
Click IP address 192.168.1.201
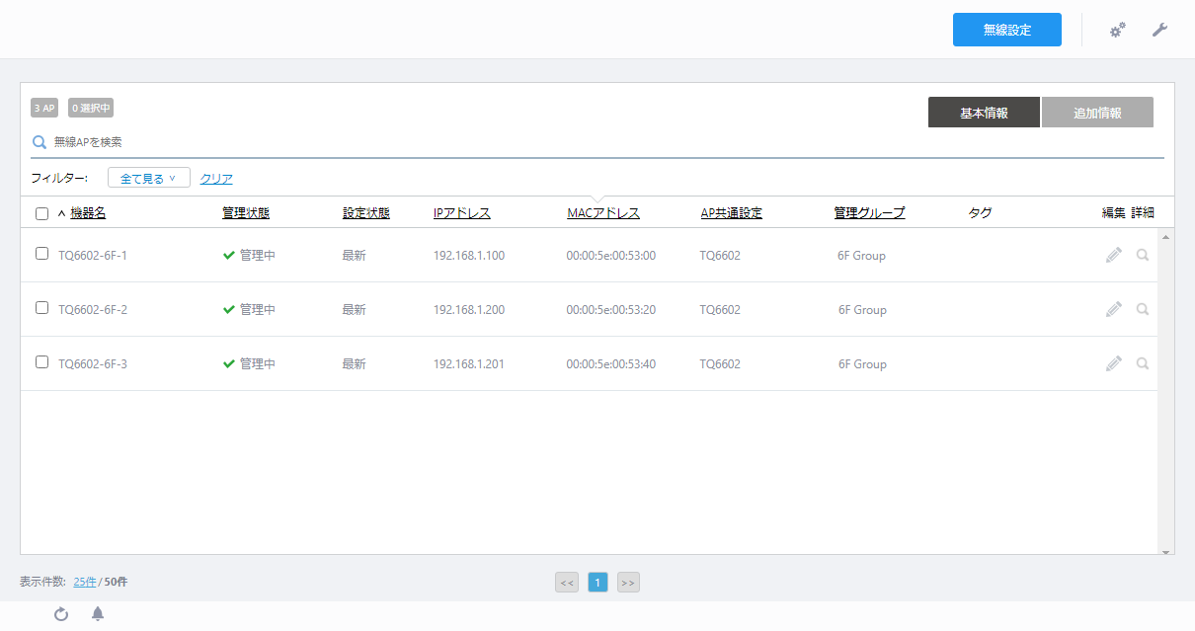pyautogui.click(x=469, y=363)
